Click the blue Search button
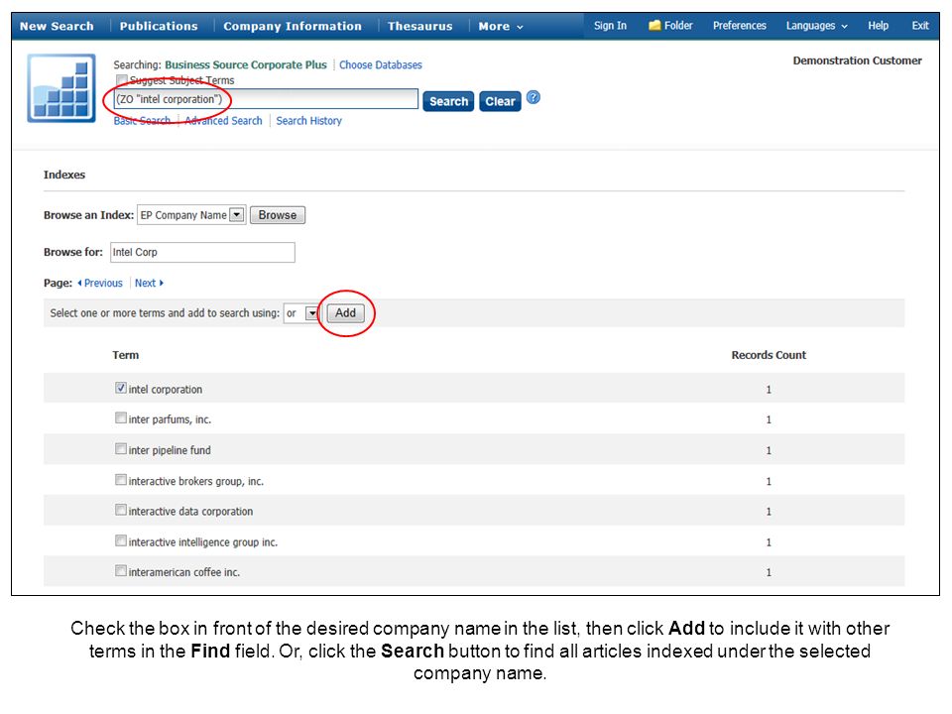Image resolution: width=952 pixels, height=714 pixels. [x=448, y=101]
